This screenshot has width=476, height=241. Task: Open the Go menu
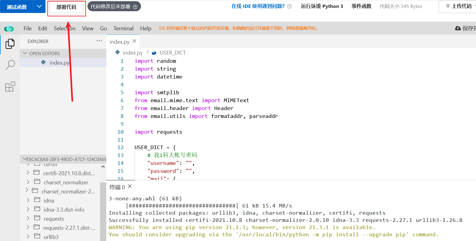[104, 28]
